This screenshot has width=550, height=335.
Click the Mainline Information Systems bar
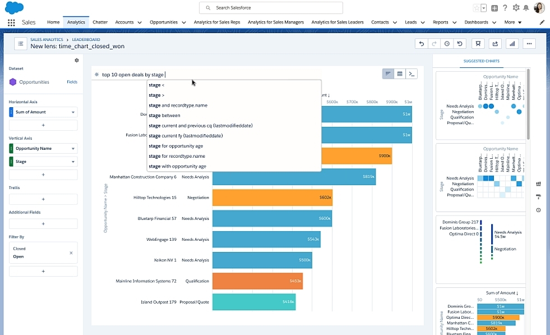(x=257, y=281)
